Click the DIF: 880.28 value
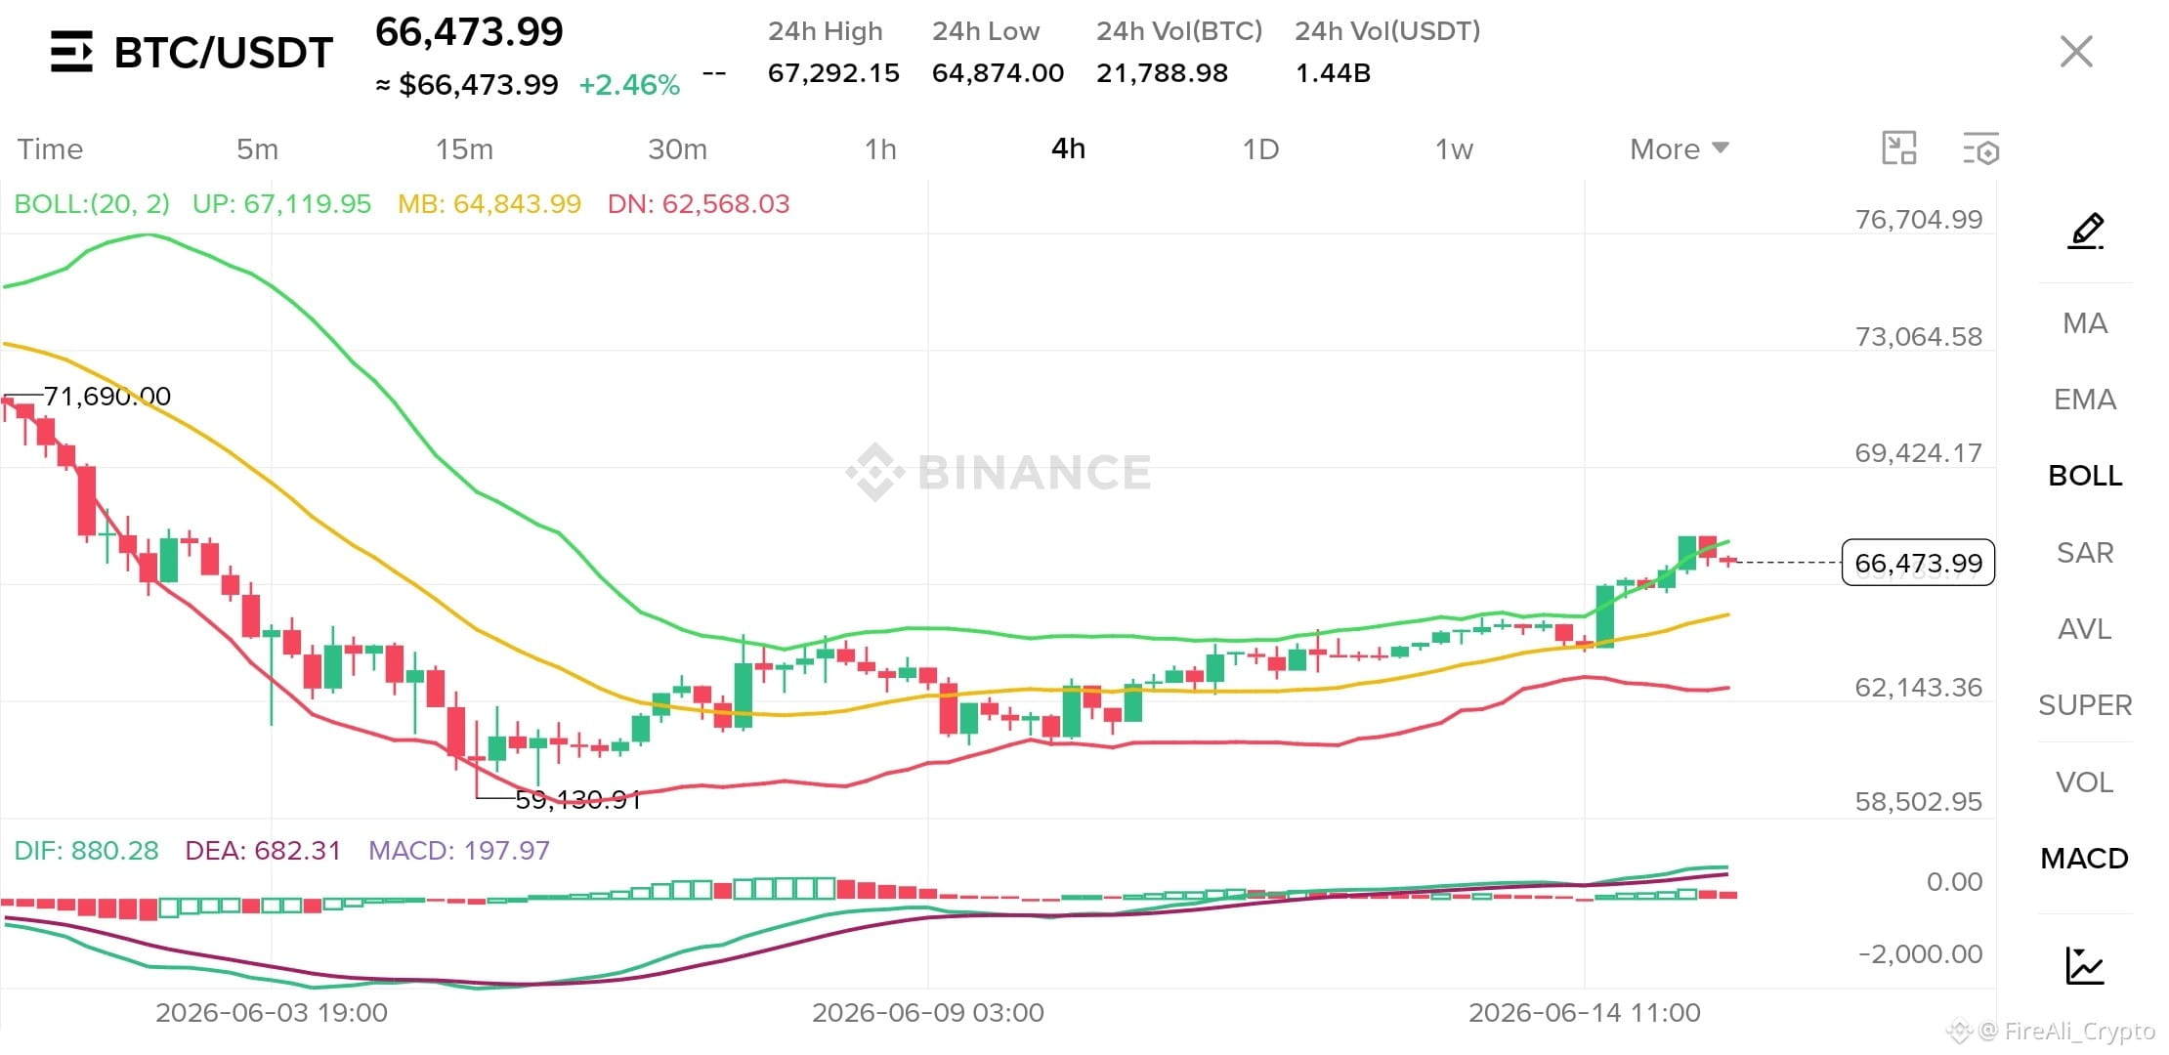This screenshot has width=2169, height=1055. 86,851
